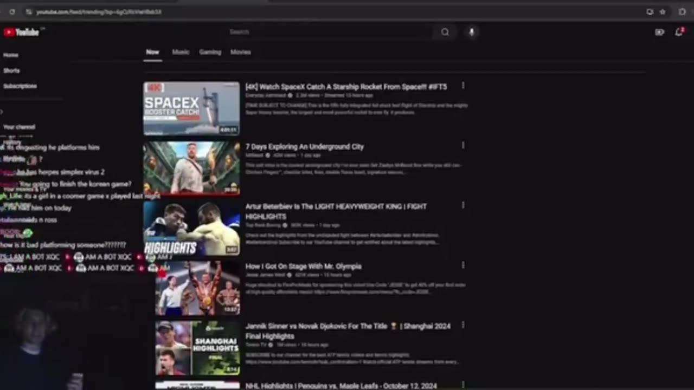Open title How I Got On Stage With Mr. Olympia

coord(304,266)
